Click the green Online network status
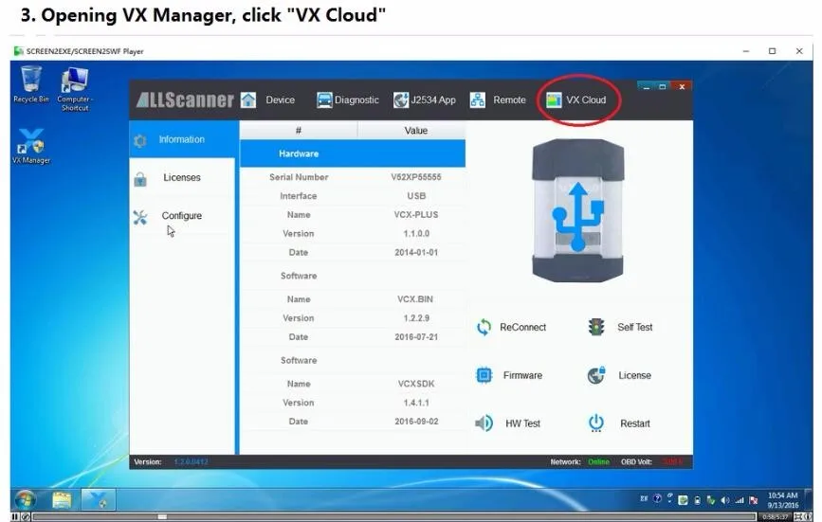The image size is (822, 522). [x=598, y=462]
